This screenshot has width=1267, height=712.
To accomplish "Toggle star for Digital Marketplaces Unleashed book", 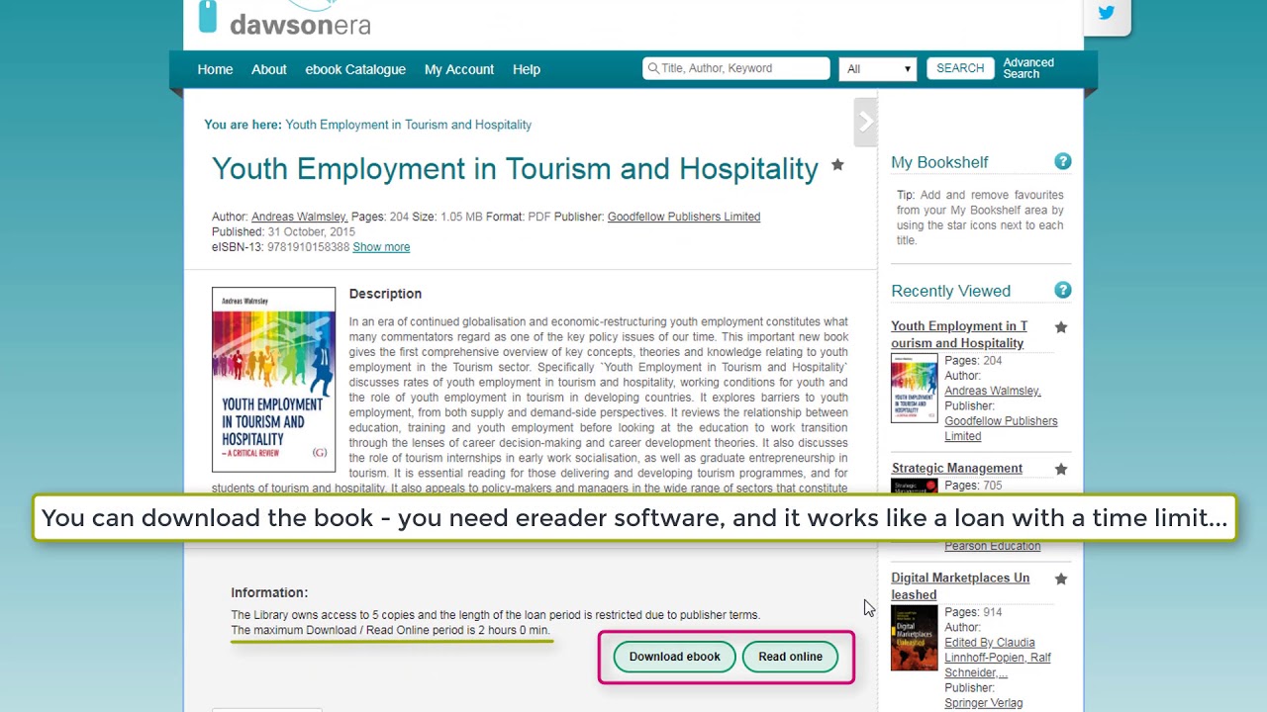I will [1061, 578].
